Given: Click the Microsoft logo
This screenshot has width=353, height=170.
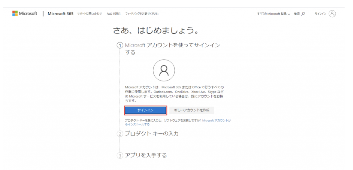Looking at the screenshot, I should tap(25, 13).
